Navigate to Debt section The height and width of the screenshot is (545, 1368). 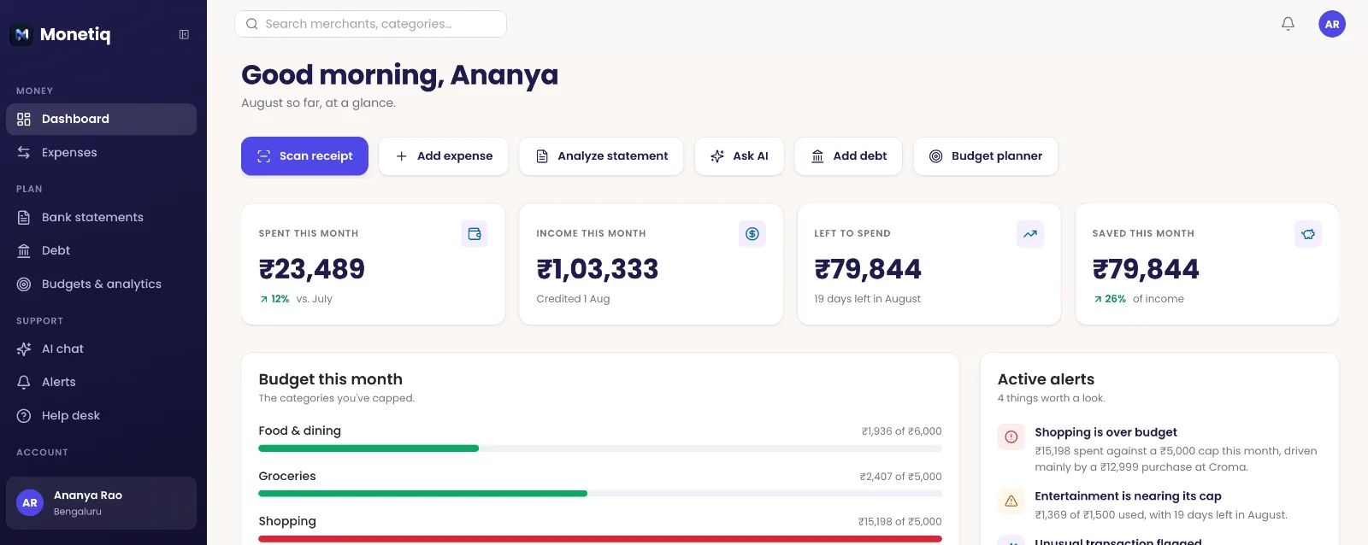pyautogui.click(x=101, y=250)
